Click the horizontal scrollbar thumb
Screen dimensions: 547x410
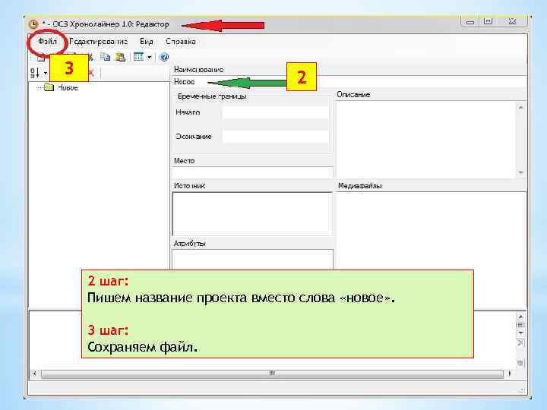click(272, 374)
